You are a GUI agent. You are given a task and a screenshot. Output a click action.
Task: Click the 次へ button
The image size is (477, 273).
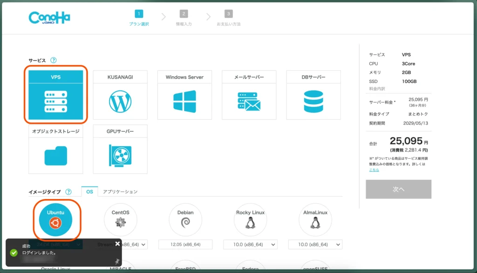[x=399, y=189]
